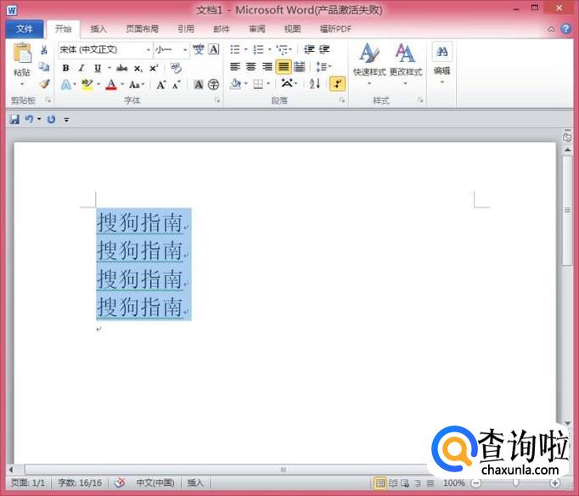Align text left
579x496 pixels.
pos(235,67)
